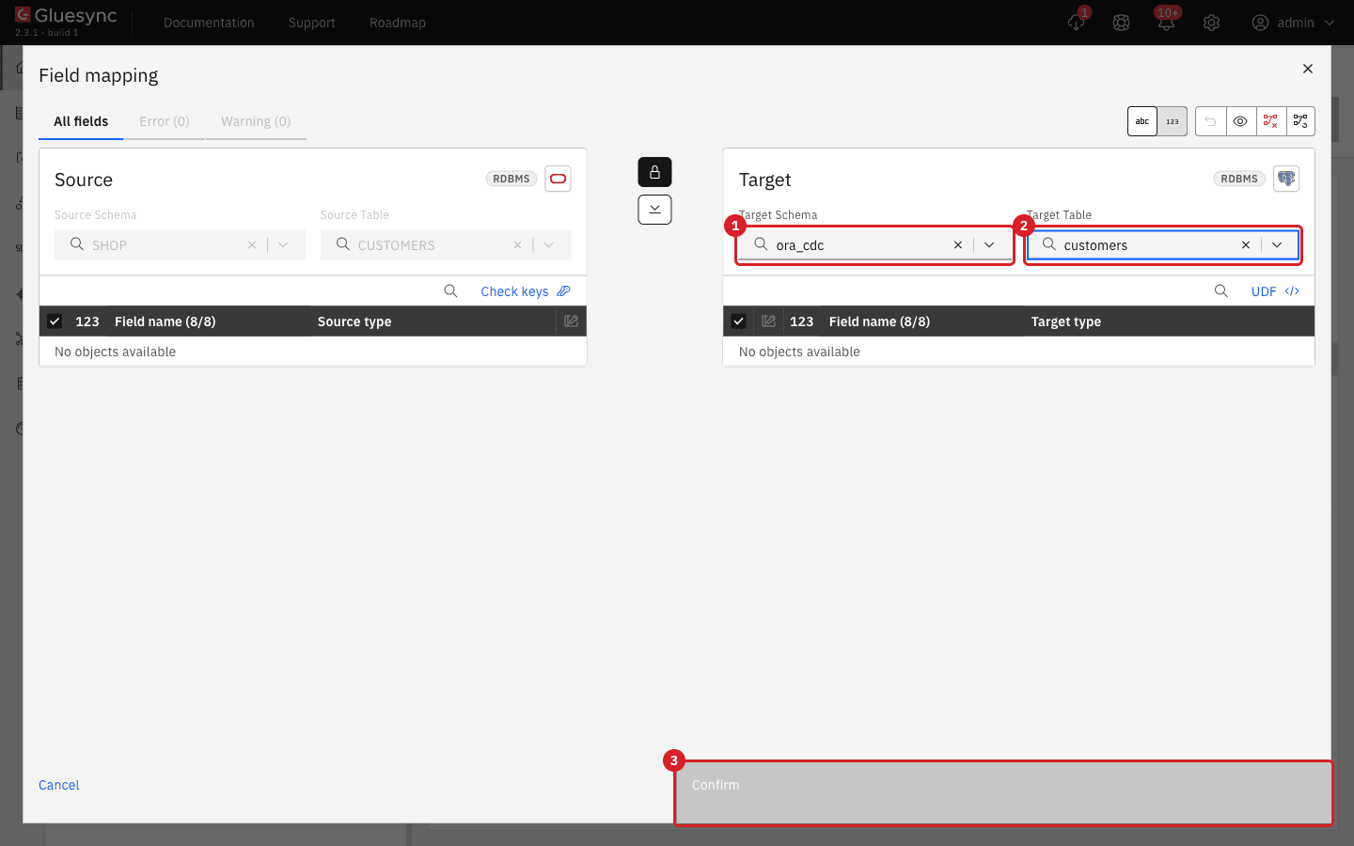Click the red unmap fields toolbar icon
Screen dimensions: 1354x846
pos(1270,121)
